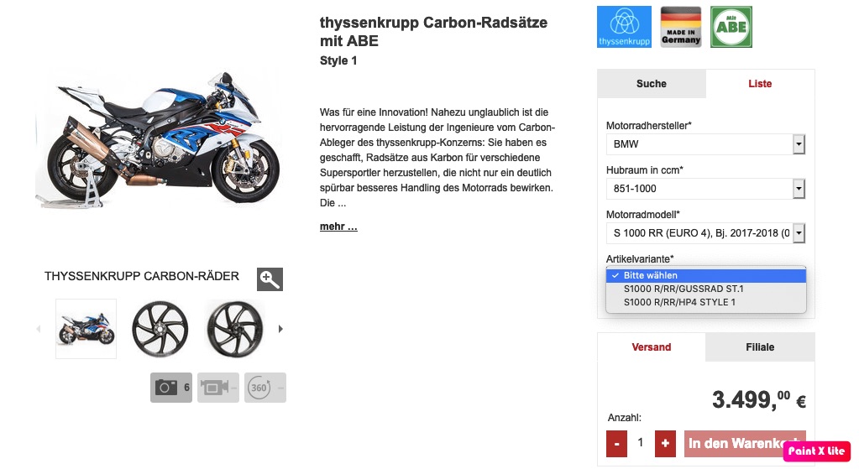Select the motorcycle thumbnail image
This screenshot has width=859, height=469.
tap(86, 329)
